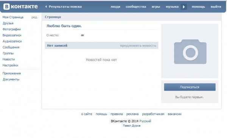Open Друзья in sidebar
This screenshot has width=227, height=138.
pos(8,23)
